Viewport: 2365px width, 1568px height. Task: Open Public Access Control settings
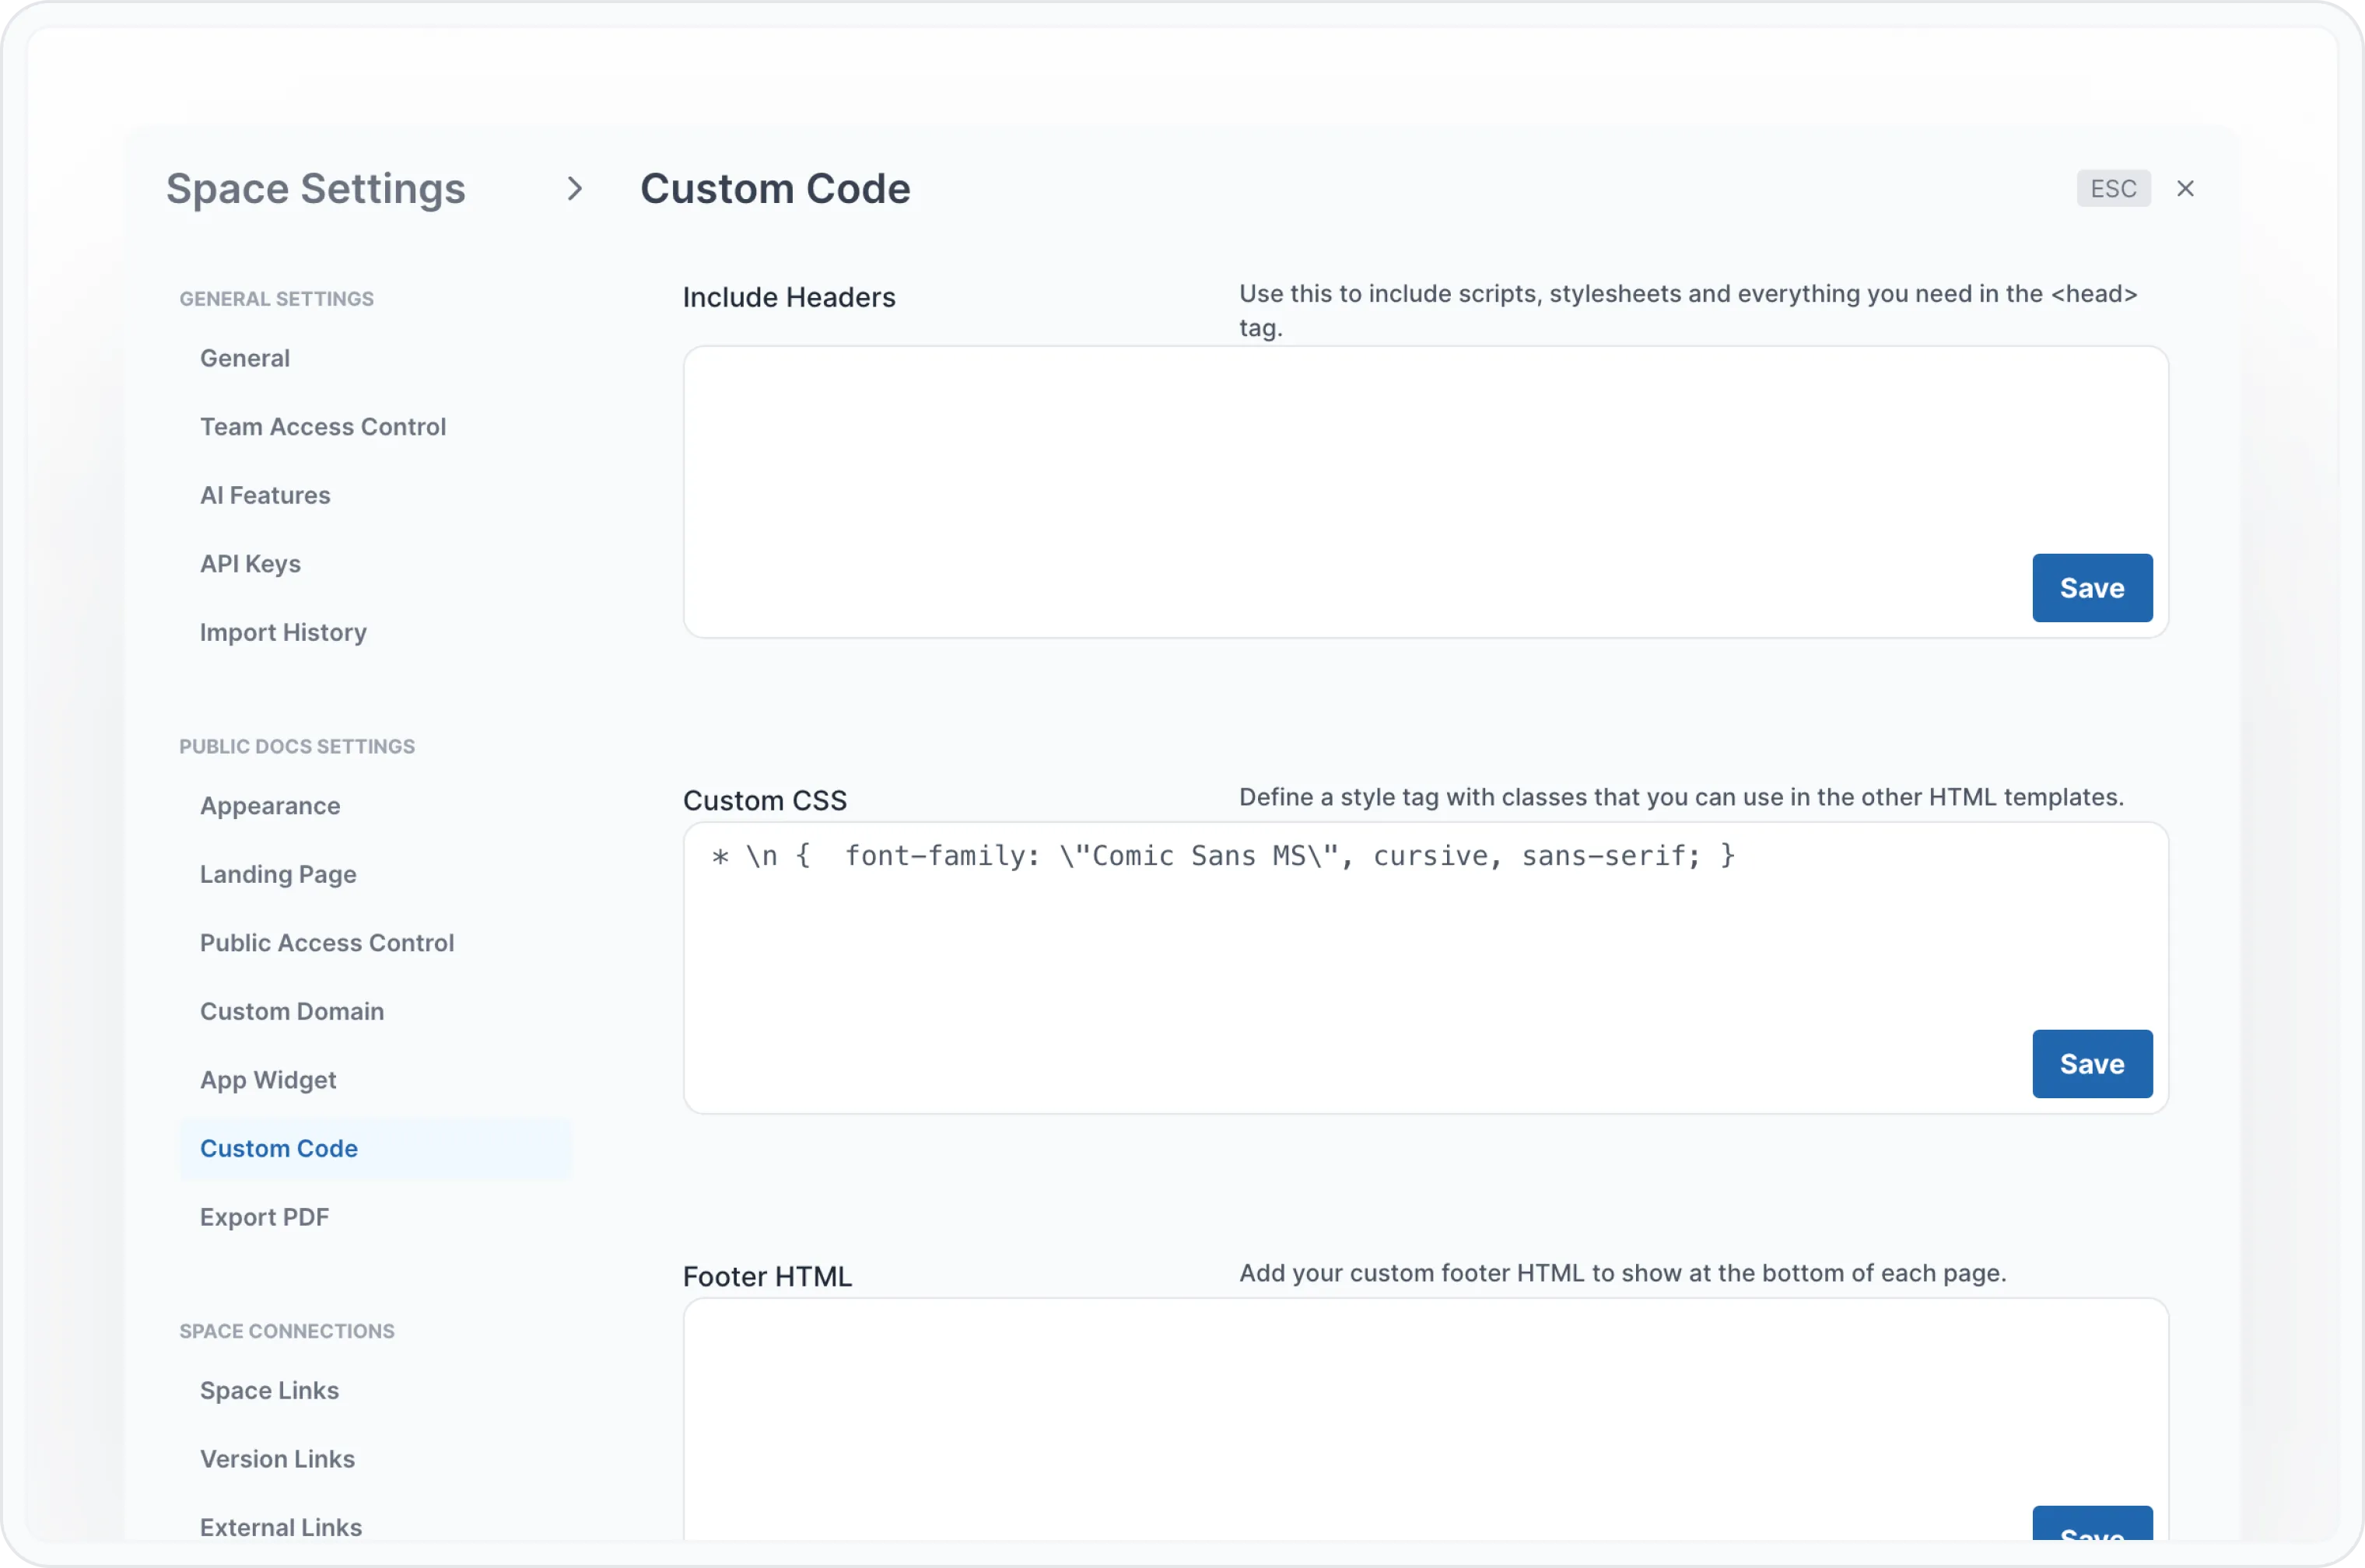pos(327,943)
